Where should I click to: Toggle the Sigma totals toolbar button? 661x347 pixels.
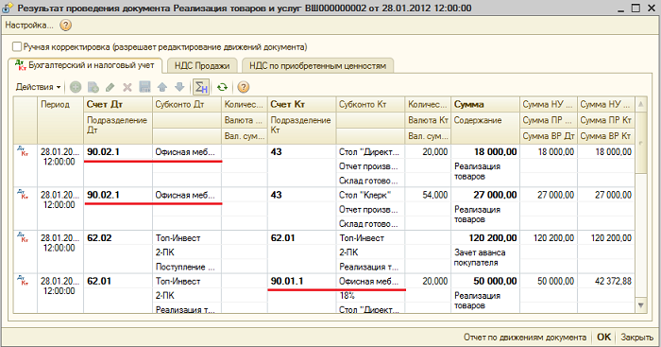click(x=200, y=87)
